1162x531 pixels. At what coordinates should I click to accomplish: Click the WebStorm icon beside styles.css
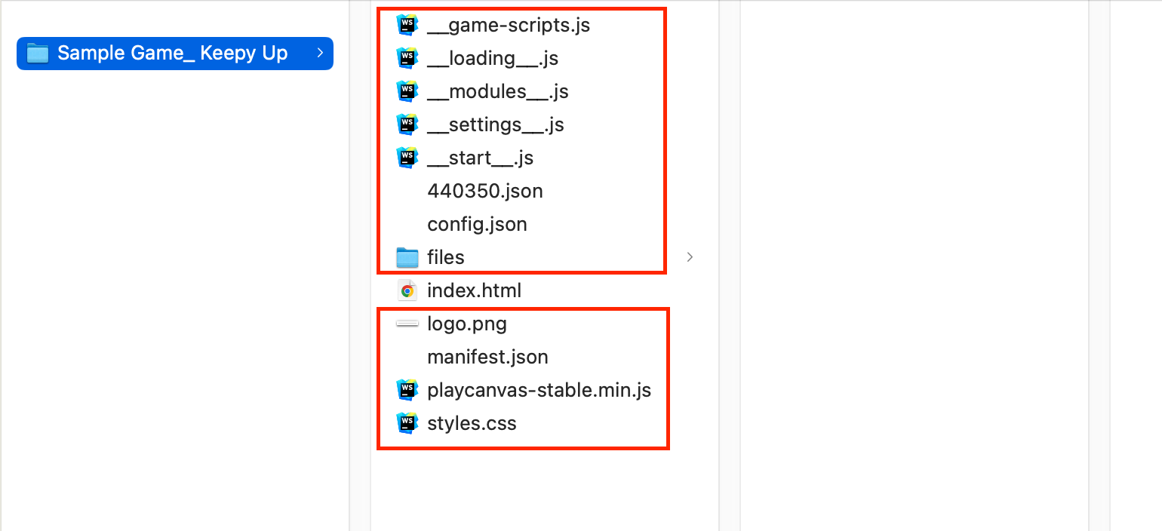click(x=407, y=423)
